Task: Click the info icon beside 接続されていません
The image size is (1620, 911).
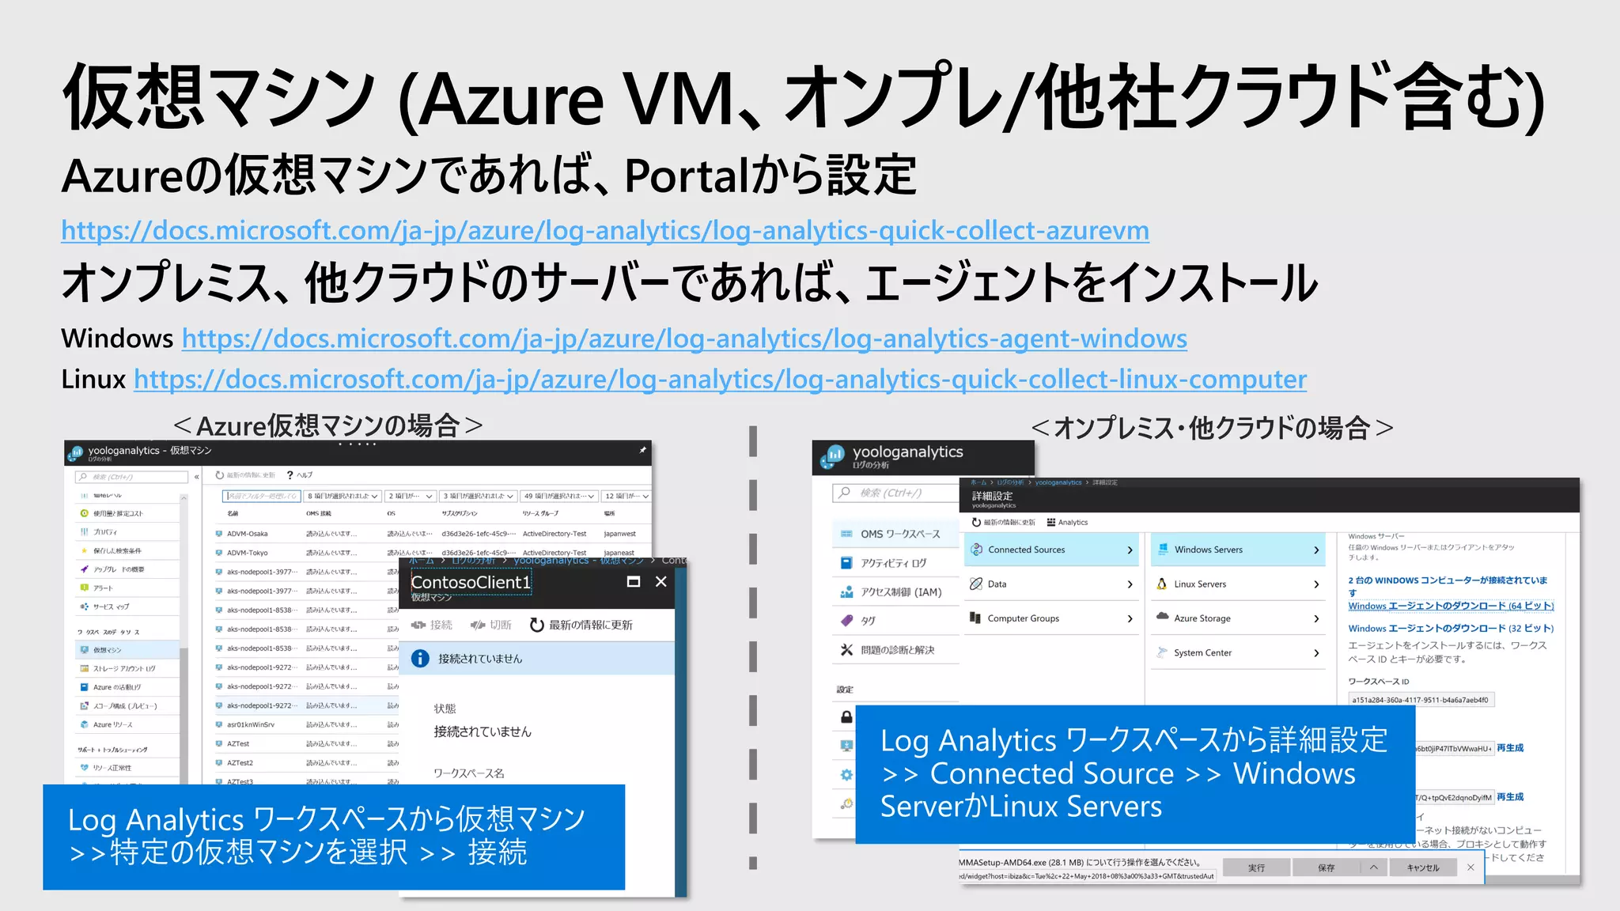Action: pyautogui.click(x=421, y=658)
